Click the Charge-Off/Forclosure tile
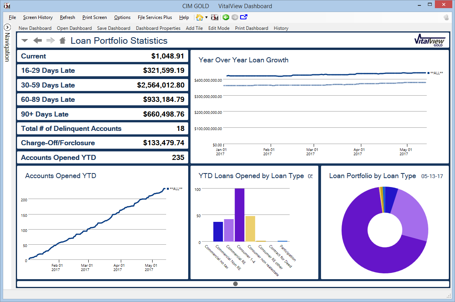 (x=103, y=143)
